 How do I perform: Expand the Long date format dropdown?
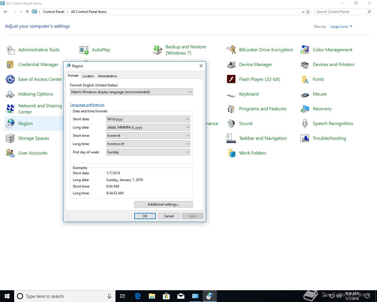coord(148,127)
